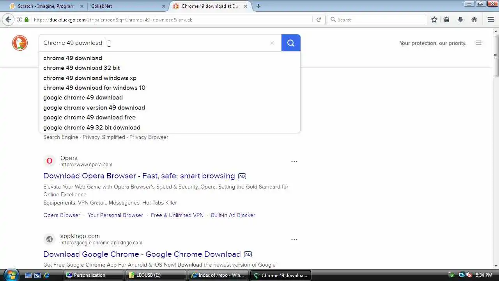The image size is (499, 281).
Task: Open a new tab with plus
Action: (258, 6)
